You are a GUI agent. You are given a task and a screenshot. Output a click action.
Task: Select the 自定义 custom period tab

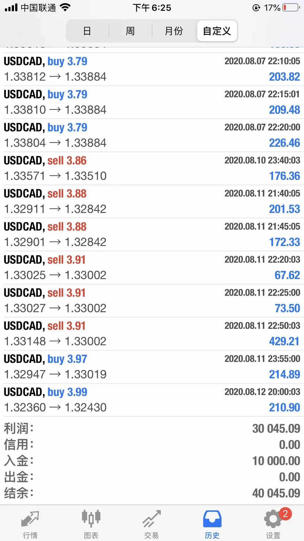click(217, 31)
